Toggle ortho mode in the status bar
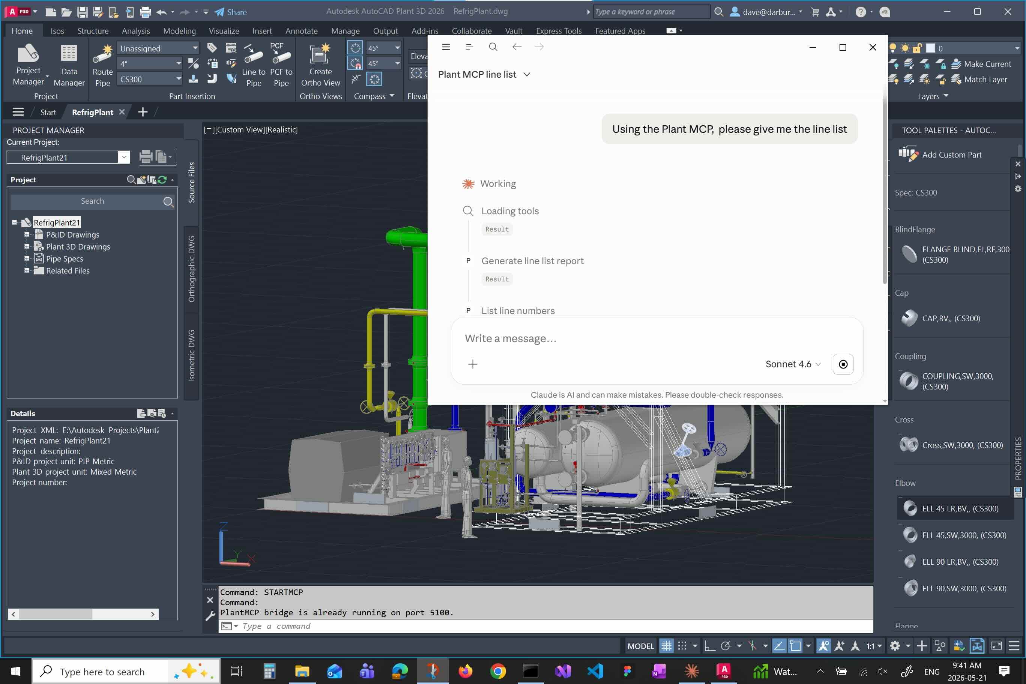Image resolution: width=1026 pixels, height=684 pixels. tap(709, 646)
